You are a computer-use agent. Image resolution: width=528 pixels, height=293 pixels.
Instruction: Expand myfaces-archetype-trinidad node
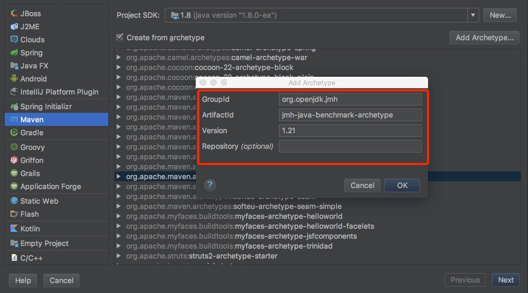coord(119,246)
